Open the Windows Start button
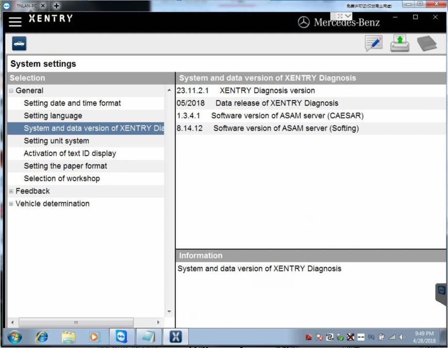This screenshot has width=448, height=348. point(15,337)
